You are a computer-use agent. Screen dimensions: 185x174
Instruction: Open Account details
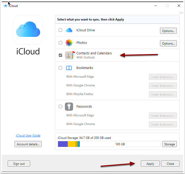[28, 144]
